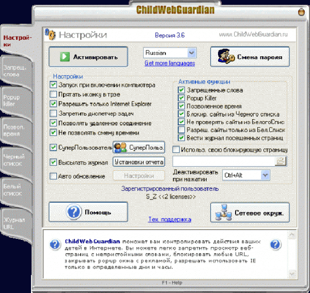Open the Черный список tab
This screenshot has width=310, height=293.
(x=16, y=160)
